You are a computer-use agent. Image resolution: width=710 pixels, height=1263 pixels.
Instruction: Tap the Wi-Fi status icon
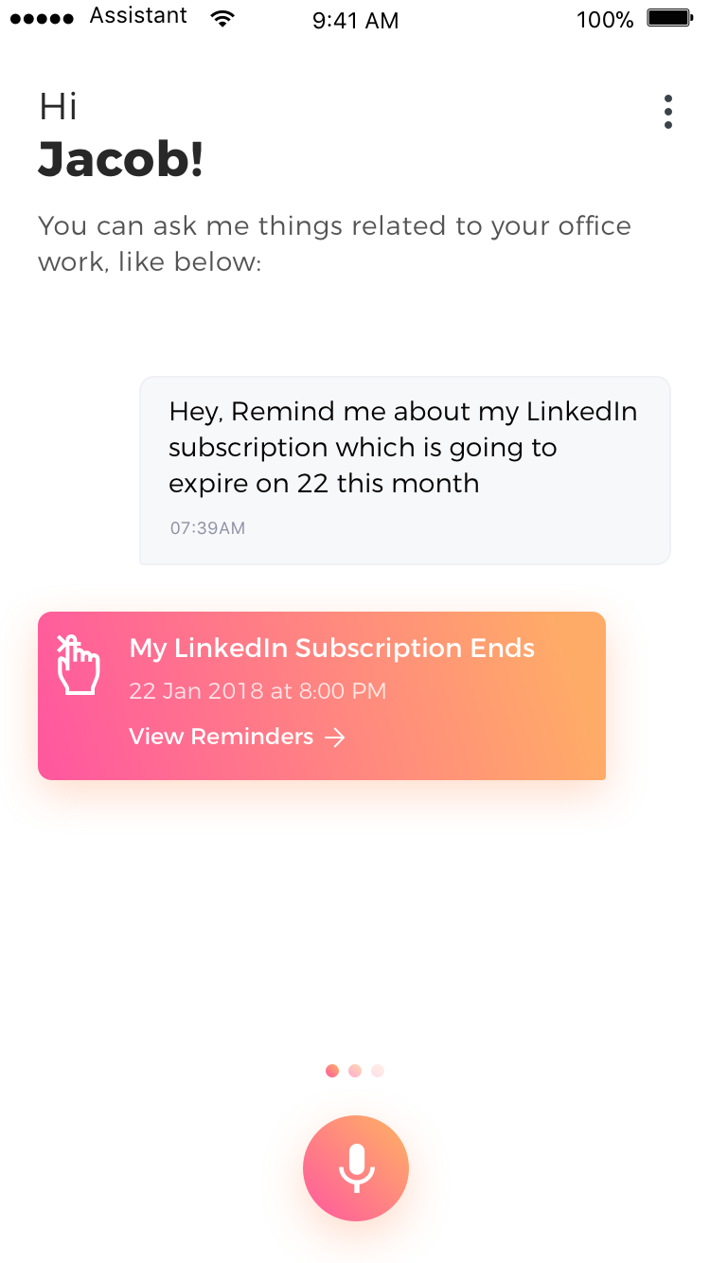click(223, 18)
